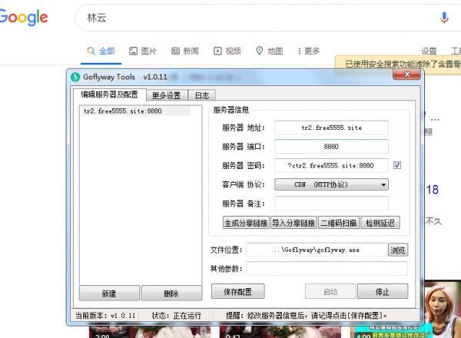
Task: Click the Google voice search microphone icon
Action: 444,18
